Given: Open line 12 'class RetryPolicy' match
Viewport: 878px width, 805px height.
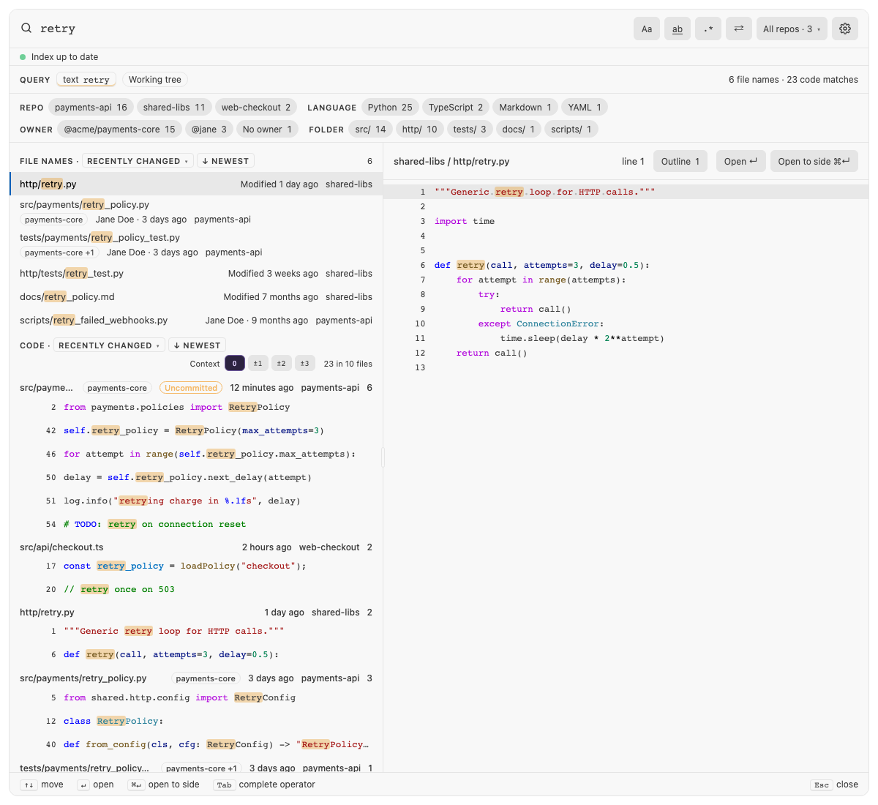Looking at the screenshot, I should 196,722.
